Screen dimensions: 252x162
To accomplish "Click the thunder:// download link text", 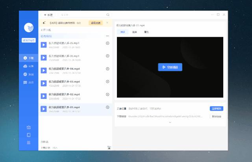I will coord(165,116).
